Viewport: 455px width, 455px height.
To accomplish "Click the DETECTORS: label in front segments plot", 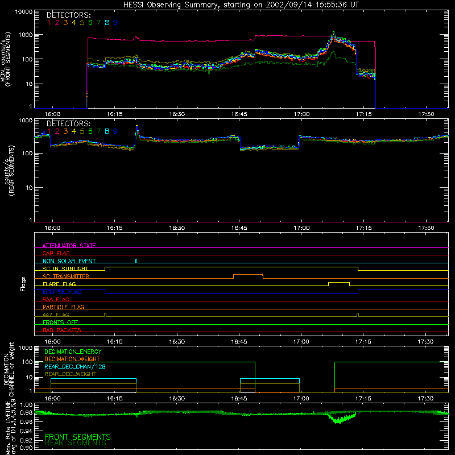I will coord(68,15).
